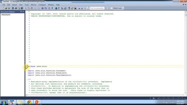Create a new document with the New icon
187x105 pixels.
click(x=3, y=8)
